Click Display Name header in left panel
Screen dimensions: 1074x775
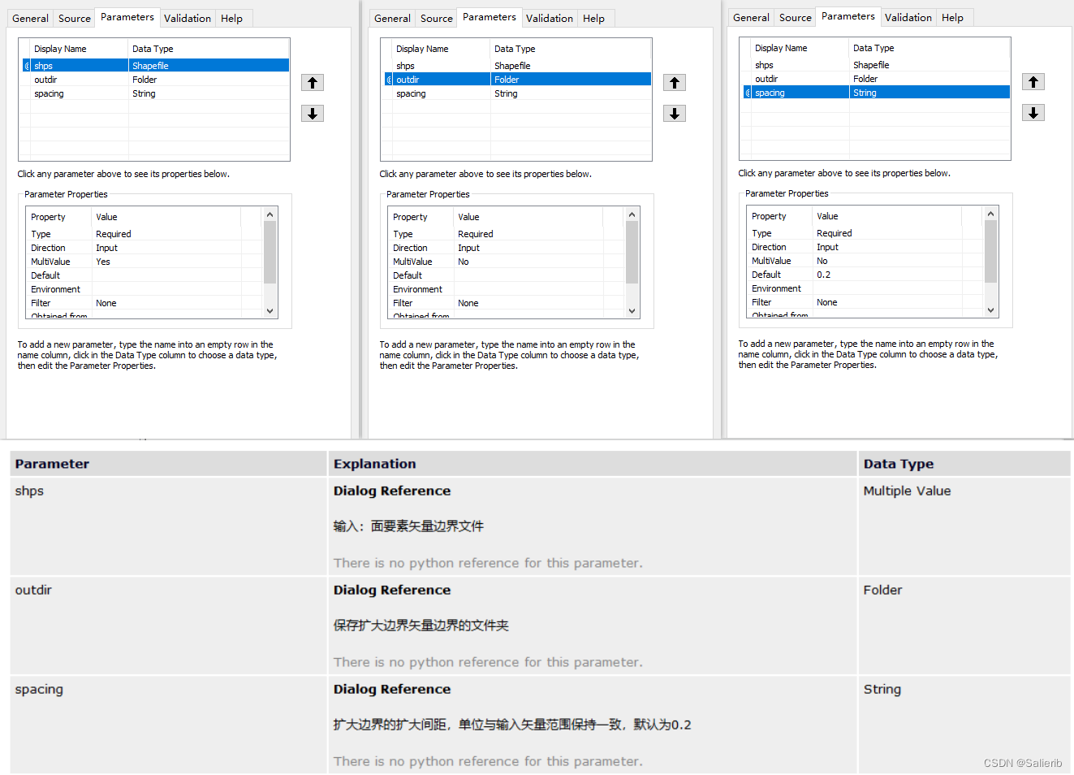pos(60,49)
